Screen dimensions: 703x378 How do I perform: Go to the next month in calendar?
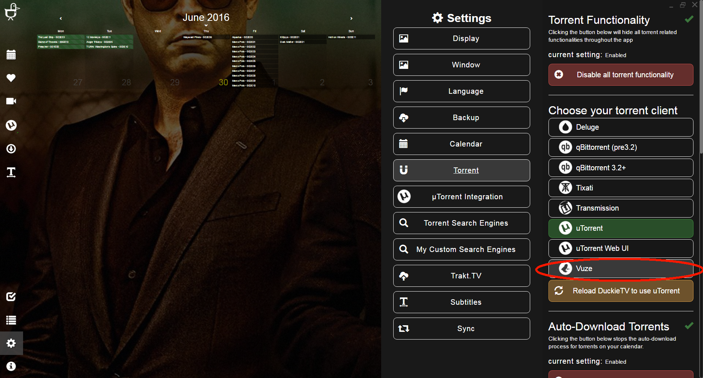[351, 18]
